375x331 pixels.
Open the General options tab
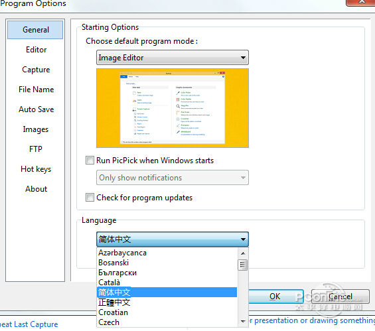[35, 30]
